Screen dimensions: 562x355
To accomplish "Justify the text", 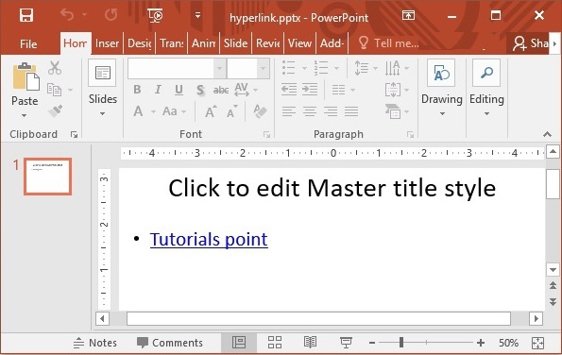I will (351, 111).
